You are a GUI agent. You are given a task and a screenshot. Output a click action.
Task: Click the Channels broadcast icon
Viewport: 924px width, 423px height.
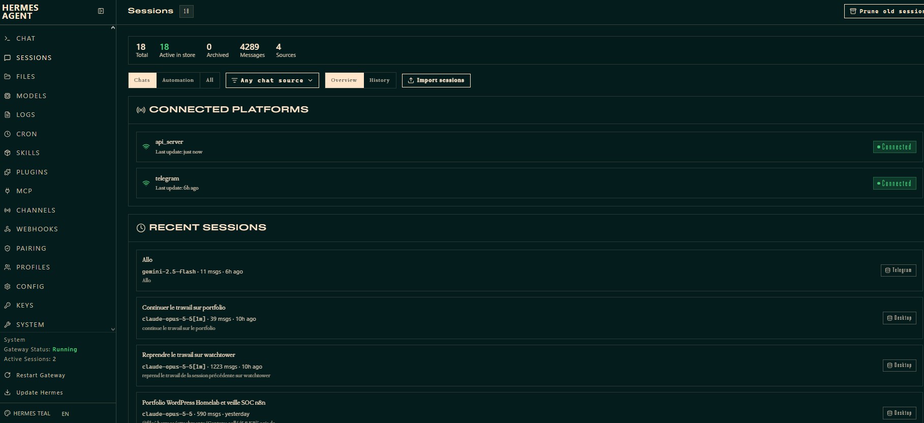tap(8, 210)
